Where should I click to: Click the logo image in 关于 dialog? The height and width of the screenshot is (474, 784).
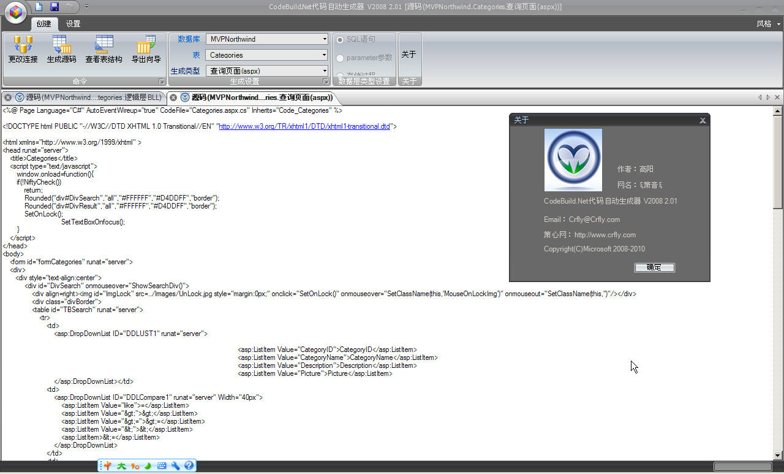coord(573,160)
